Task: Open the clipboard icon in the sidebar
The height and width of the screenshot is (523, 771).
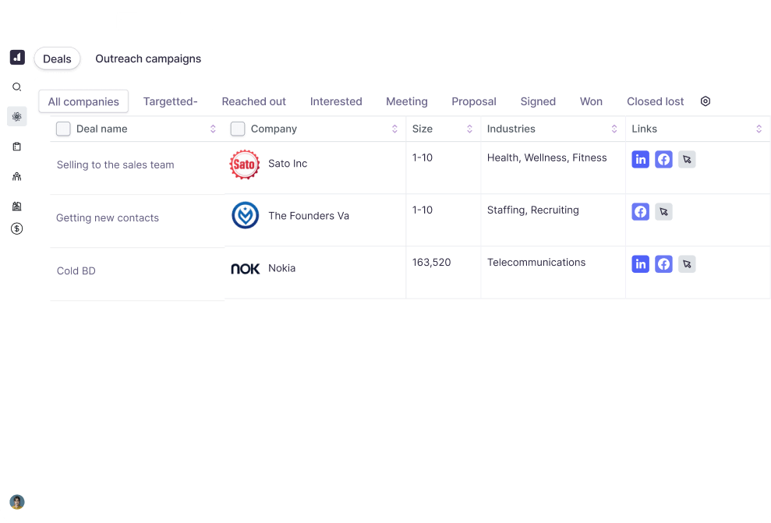Action: click(x=17, y=147)
